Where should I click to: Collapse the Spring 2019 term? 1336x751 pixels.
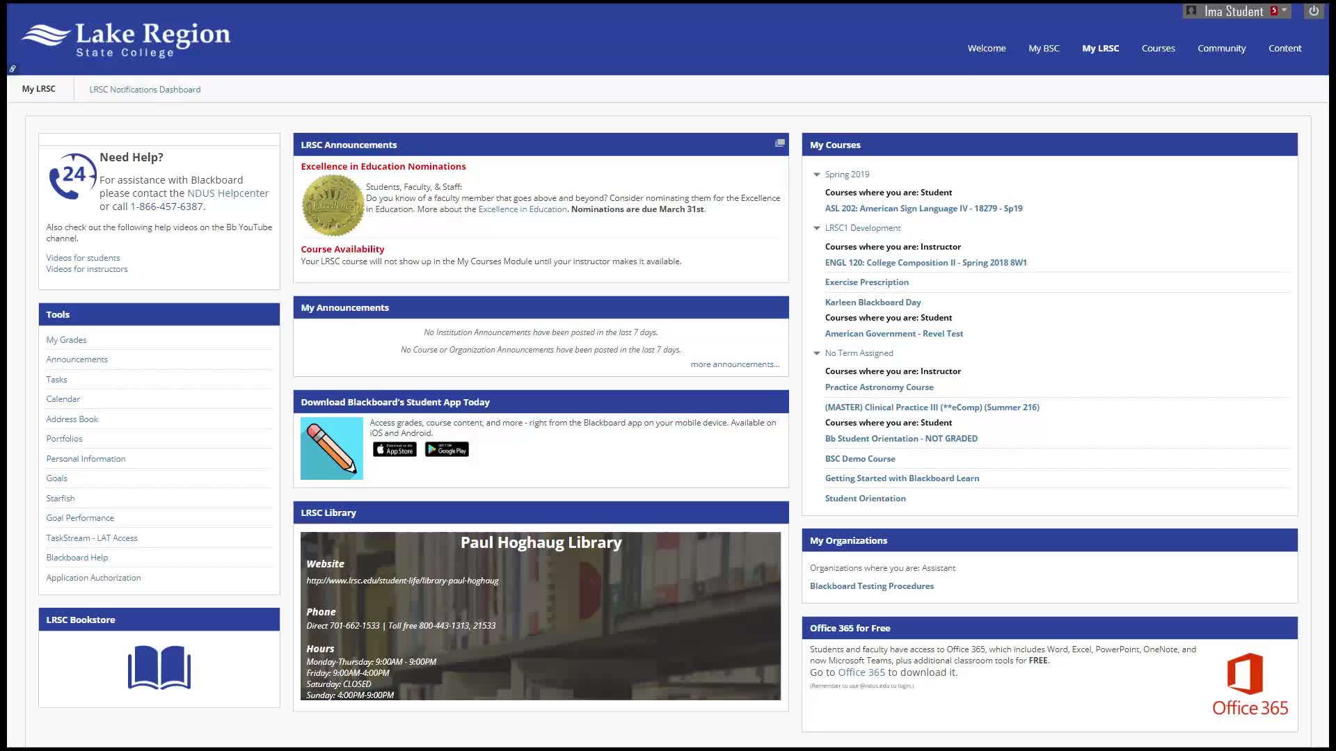(817, 175)
